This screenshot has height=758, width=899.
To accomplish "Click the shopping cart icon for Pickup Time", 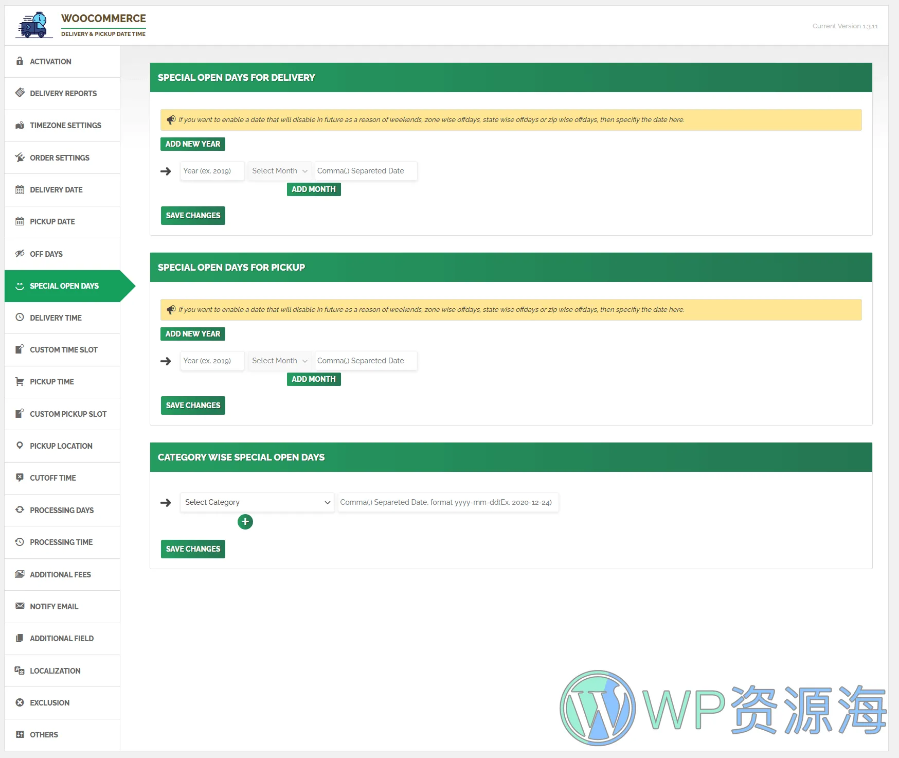I will (x=20, y=382).
